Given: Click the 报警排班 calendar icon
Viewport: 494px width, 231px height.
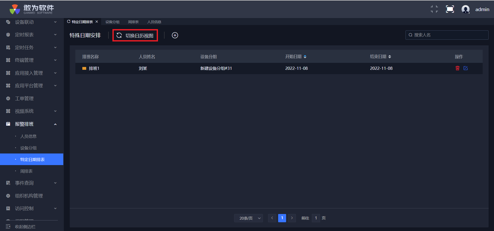Looking at the screenshot, I should coord(8,124).
